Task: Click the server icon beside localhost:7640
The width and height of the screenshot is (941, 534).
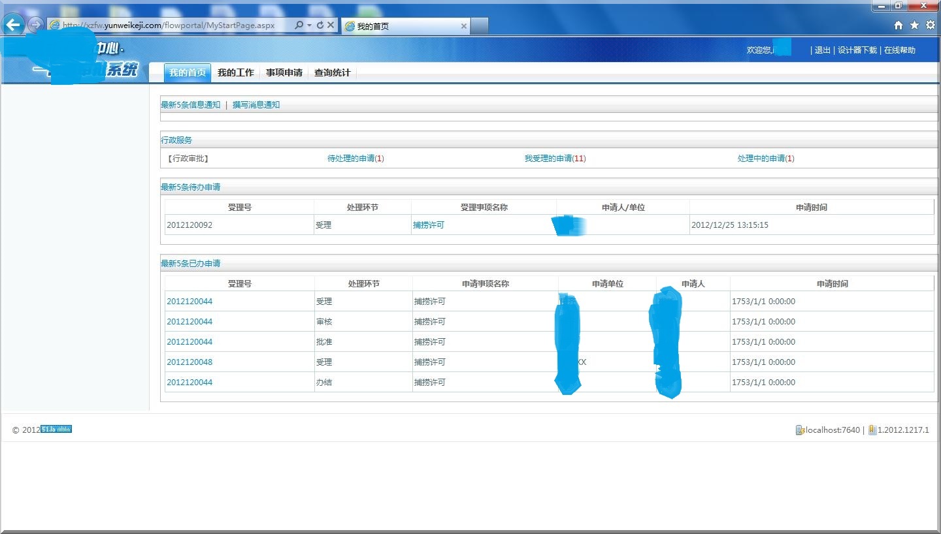Action: click(799, 430)
